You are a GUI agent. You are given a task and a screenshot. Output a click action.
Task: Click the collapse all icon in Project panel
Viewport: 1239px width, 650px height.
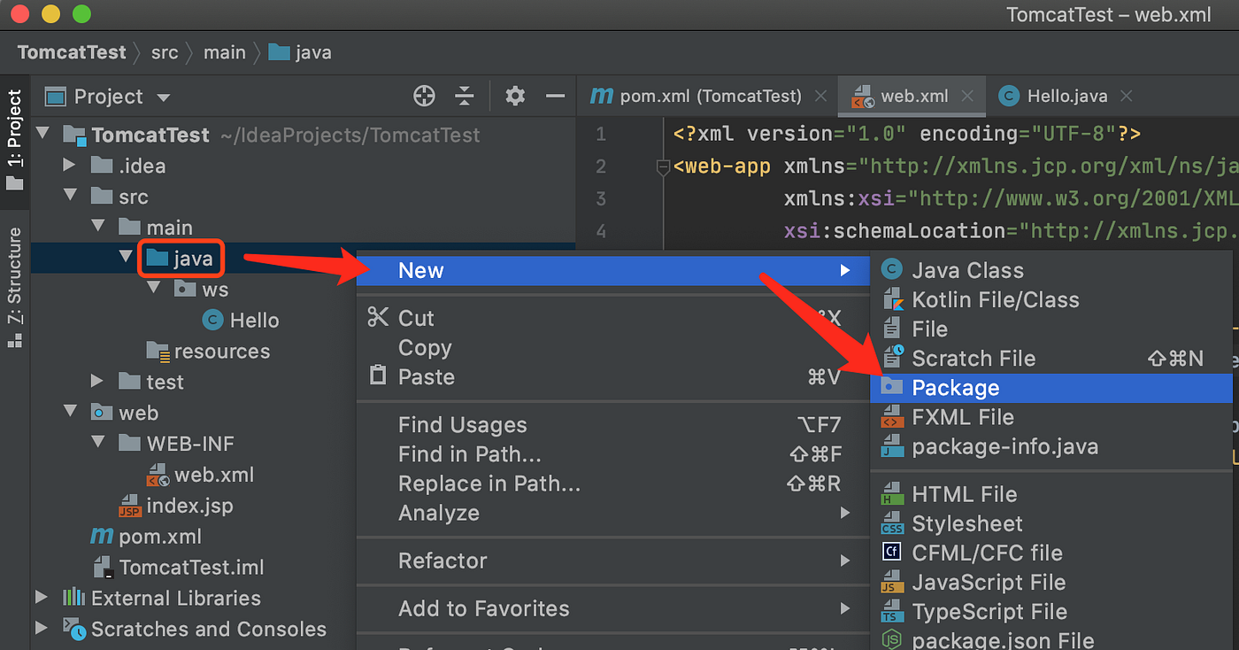pos(465,97)
